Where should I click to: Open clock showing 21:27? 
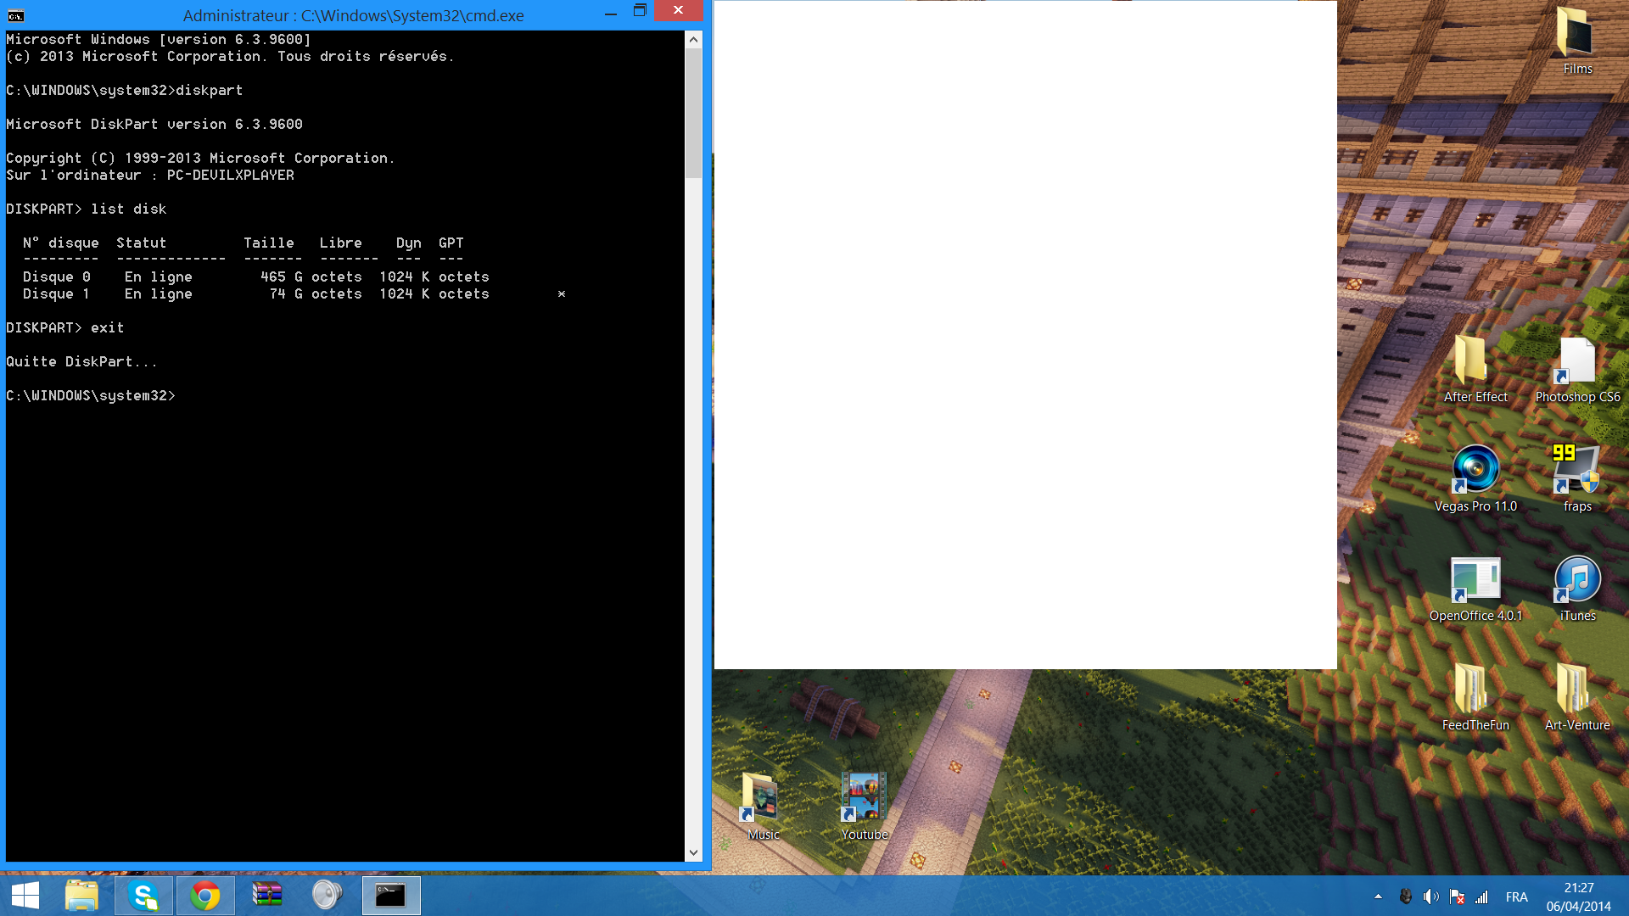1578,896
